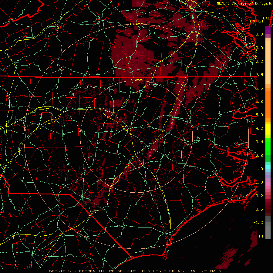273x273 pixels.
Task: Click the 1.0 color scale value
Action: (259, 182)
